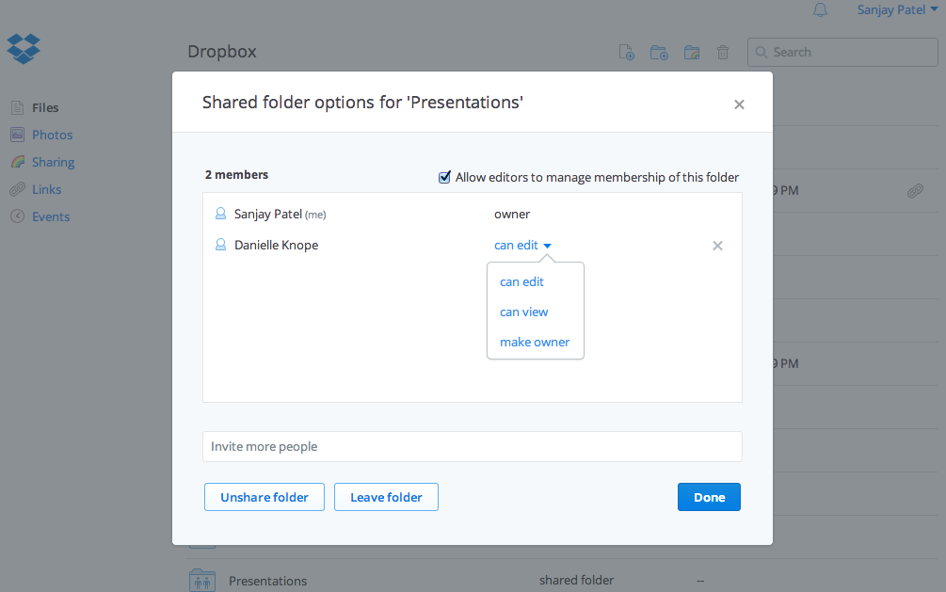Select 'can view' from the permission menu
The image size is (946, 592).
(x=523, y=312)
